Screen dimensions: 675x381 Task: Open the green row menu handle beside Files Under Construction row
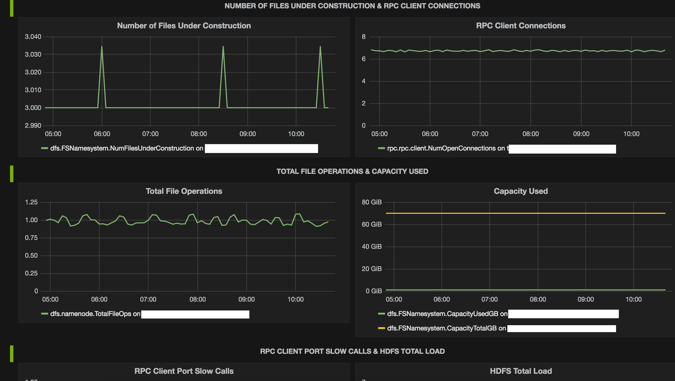(x=11, y=8)
